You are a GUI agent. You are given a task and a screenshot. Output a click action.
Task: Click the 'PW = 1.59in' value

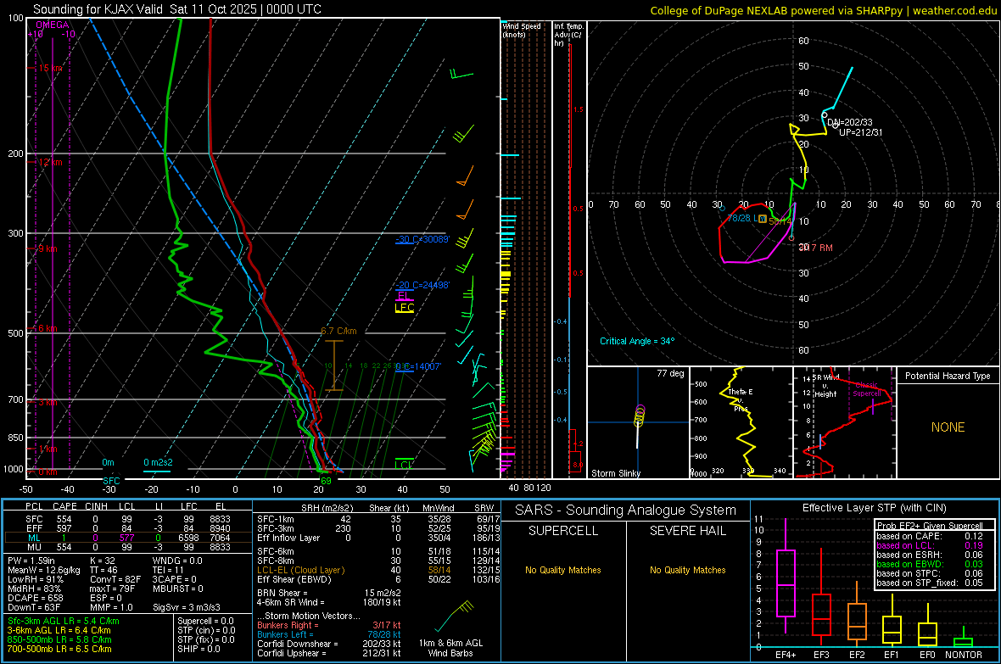tap(32, 561)
